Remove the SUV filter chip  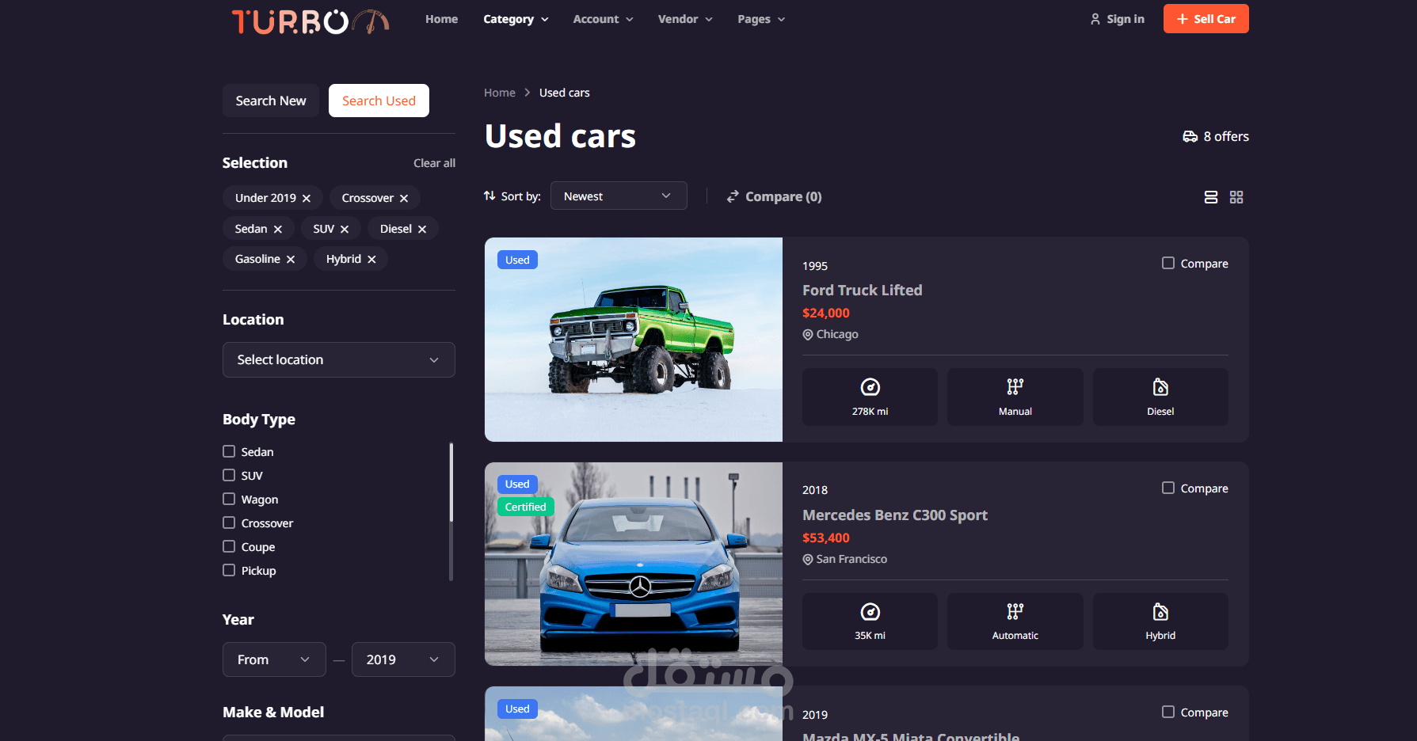[345, 230]
